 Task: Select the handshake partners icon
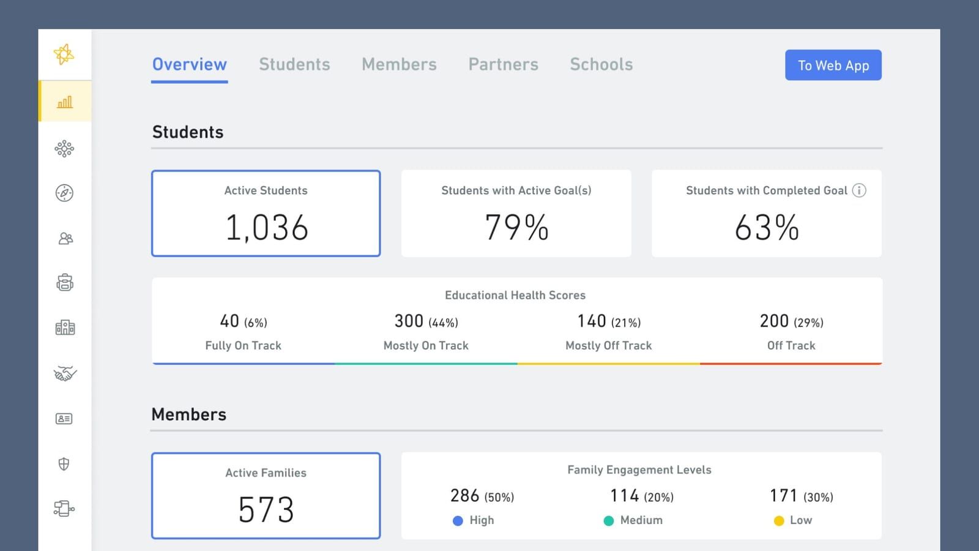pyautogui.click(x=64, y=373)
